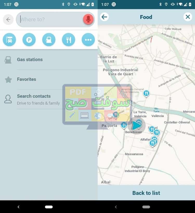Select food pin below Alfafar label
Image resolution: width=195 pixels, height=213 pixels.
152,143
